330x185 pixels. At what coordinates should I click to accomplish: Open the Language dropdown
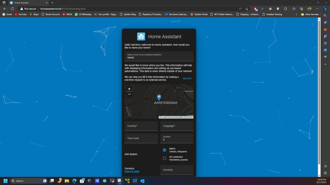click(177, 126)
